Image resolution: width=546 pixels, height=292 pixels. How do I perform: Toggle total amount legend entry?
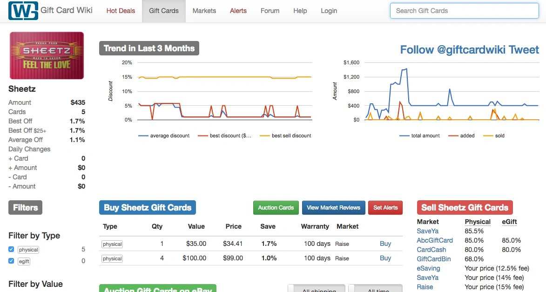tap(419, 136)
